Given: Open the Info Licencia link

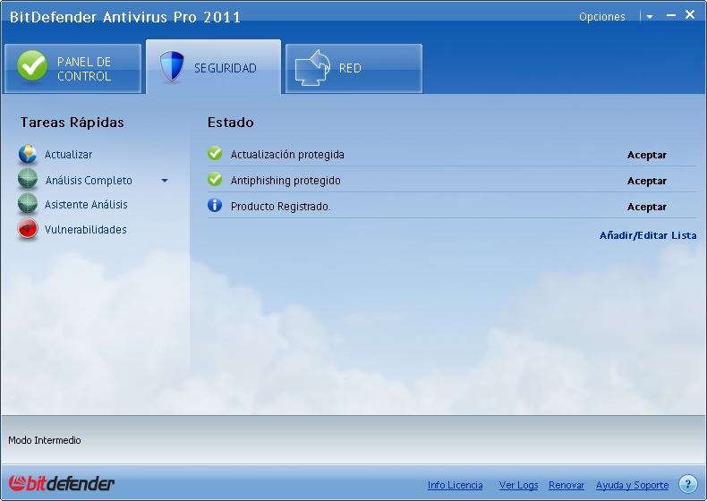Looking at the screenshot, I should point(455,485).
